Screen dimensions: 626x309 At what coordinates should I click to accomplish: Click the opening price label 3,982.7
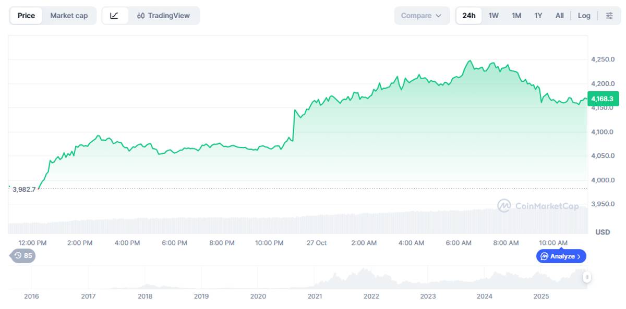pyautogui.click(x=24, y=189)
